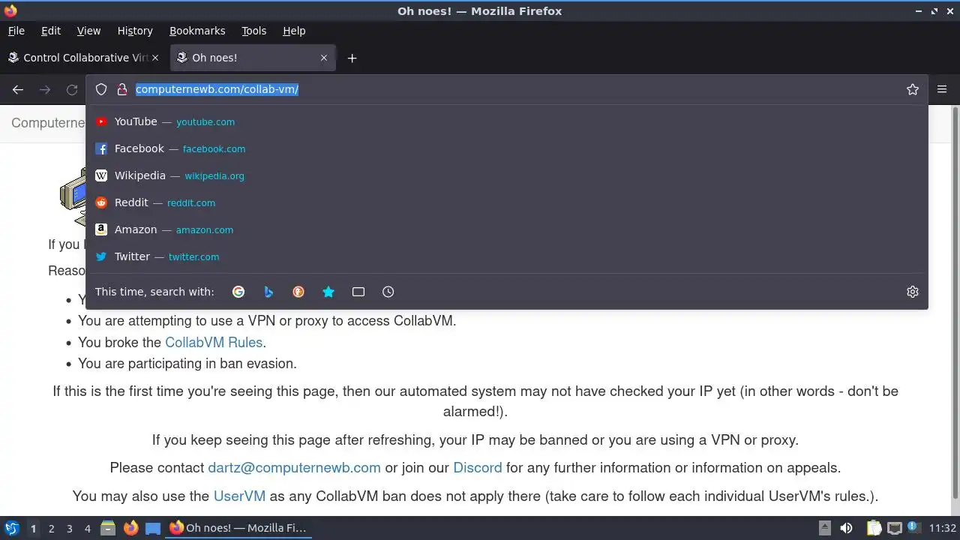Click the back navigation arrow
This screenshot has width=960, height=540.
(18, 89)
